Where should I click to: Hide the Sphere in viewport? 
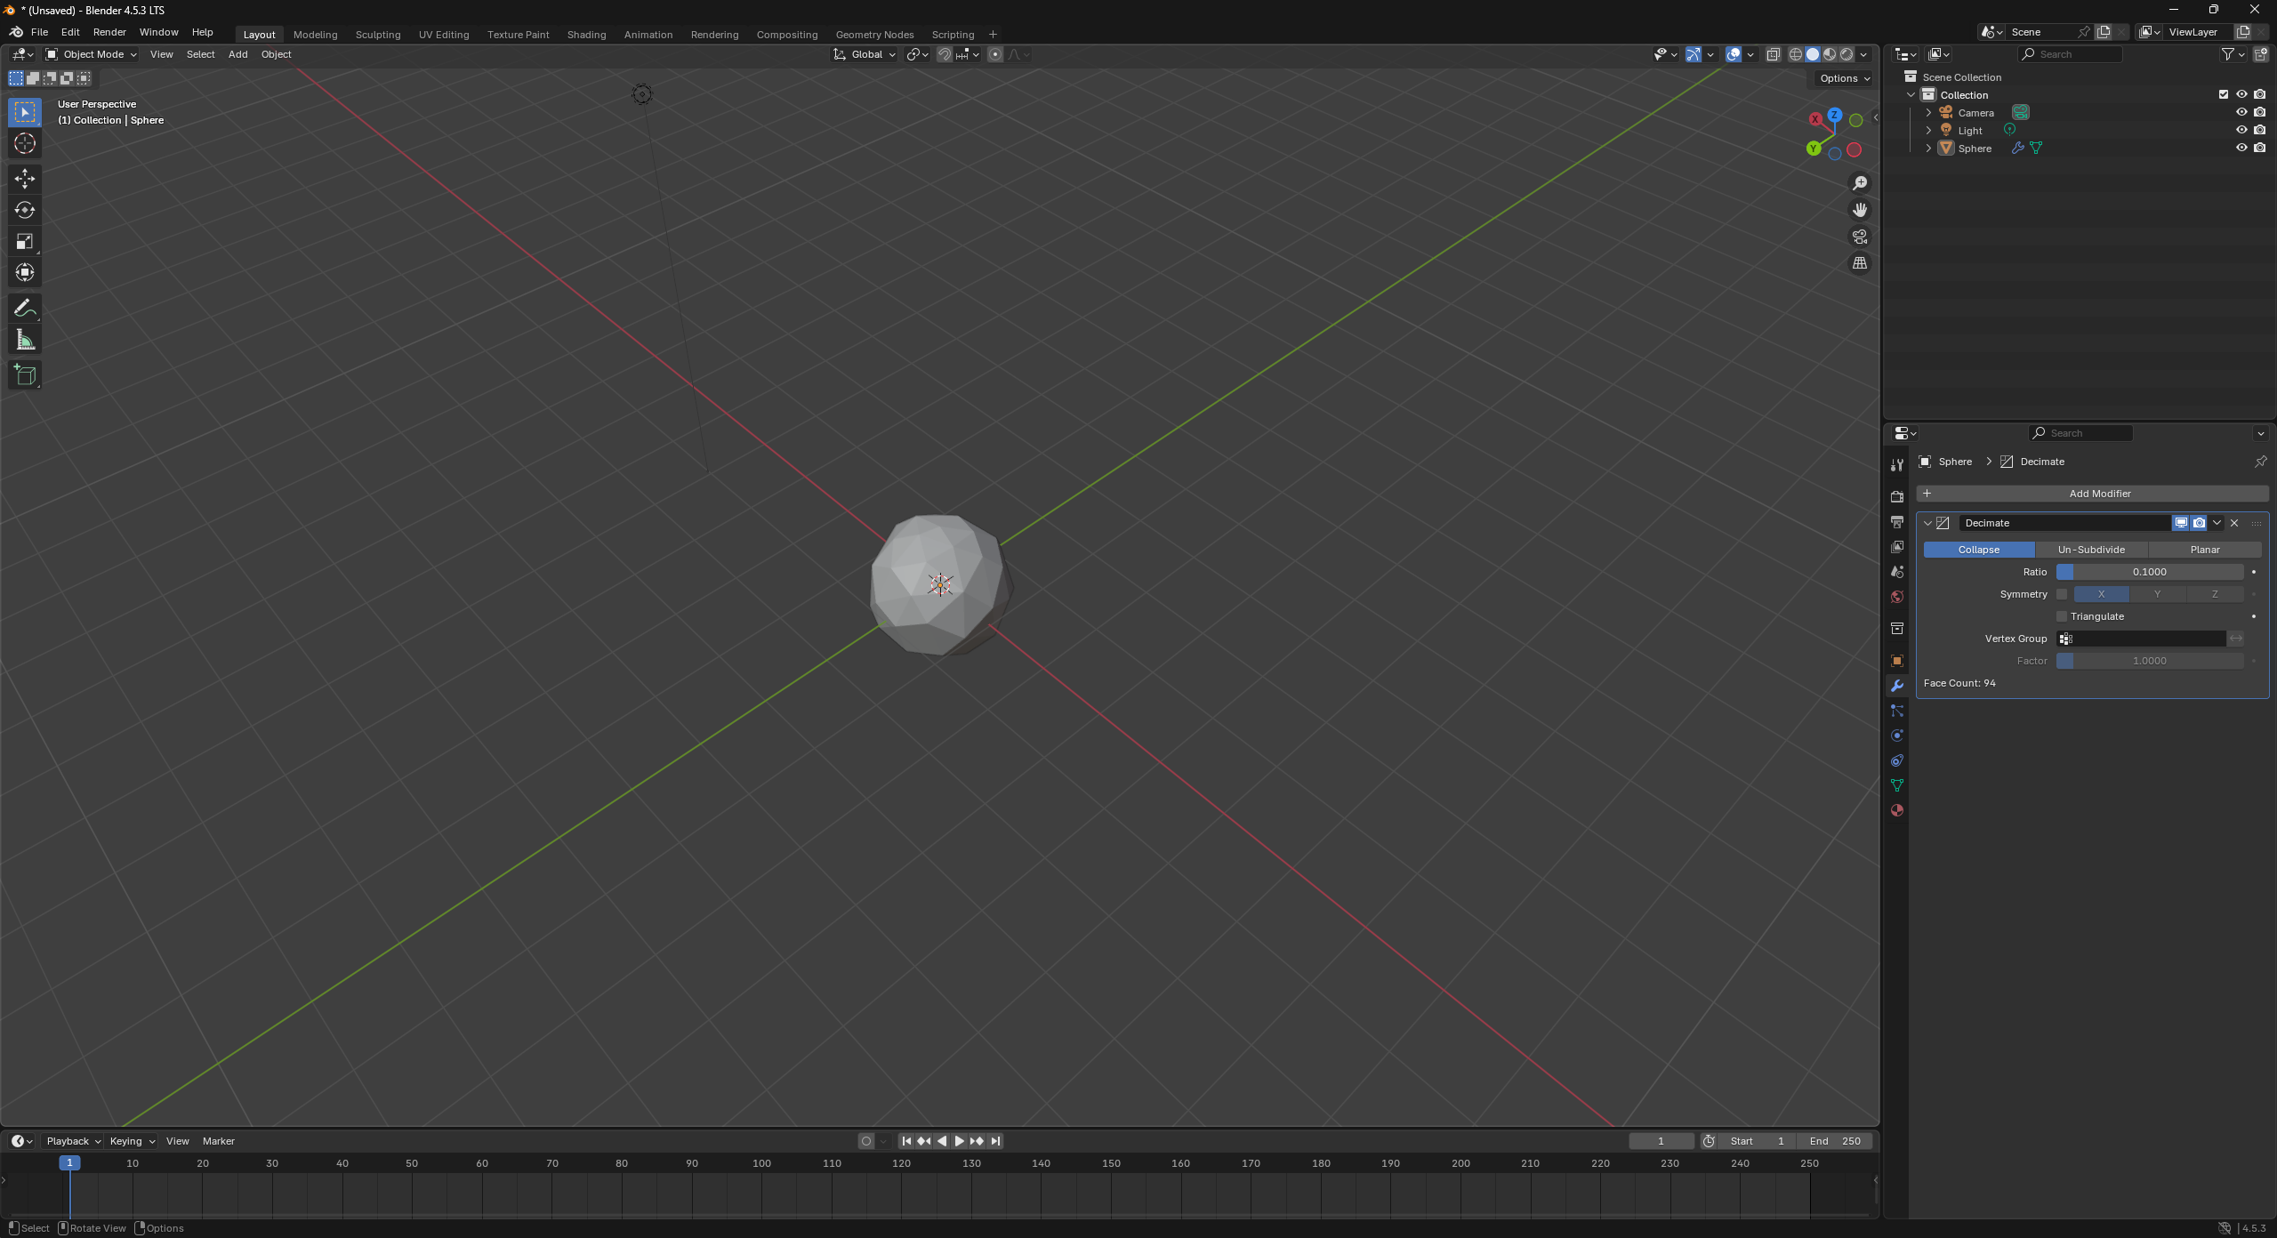(2241, 148)
